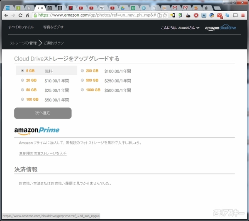This screenshot has height=221, width=249.
Task: Click the 次へ進む button
Action: click(x=43, y=113)
